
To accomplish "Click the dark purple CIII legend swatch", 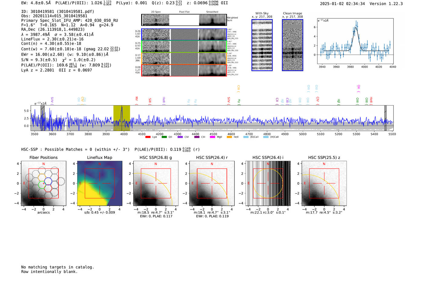I will pos(197,137).
